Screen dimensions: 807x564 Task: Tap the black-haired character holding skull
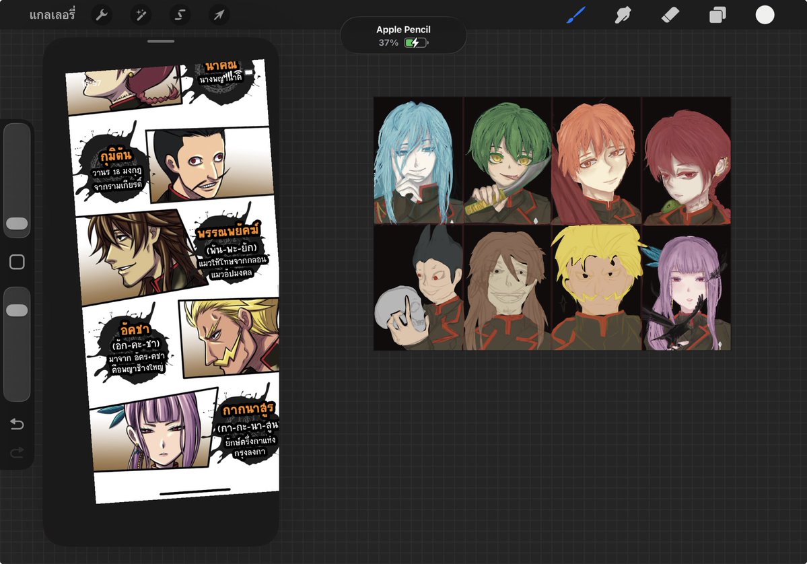(418, 287)
